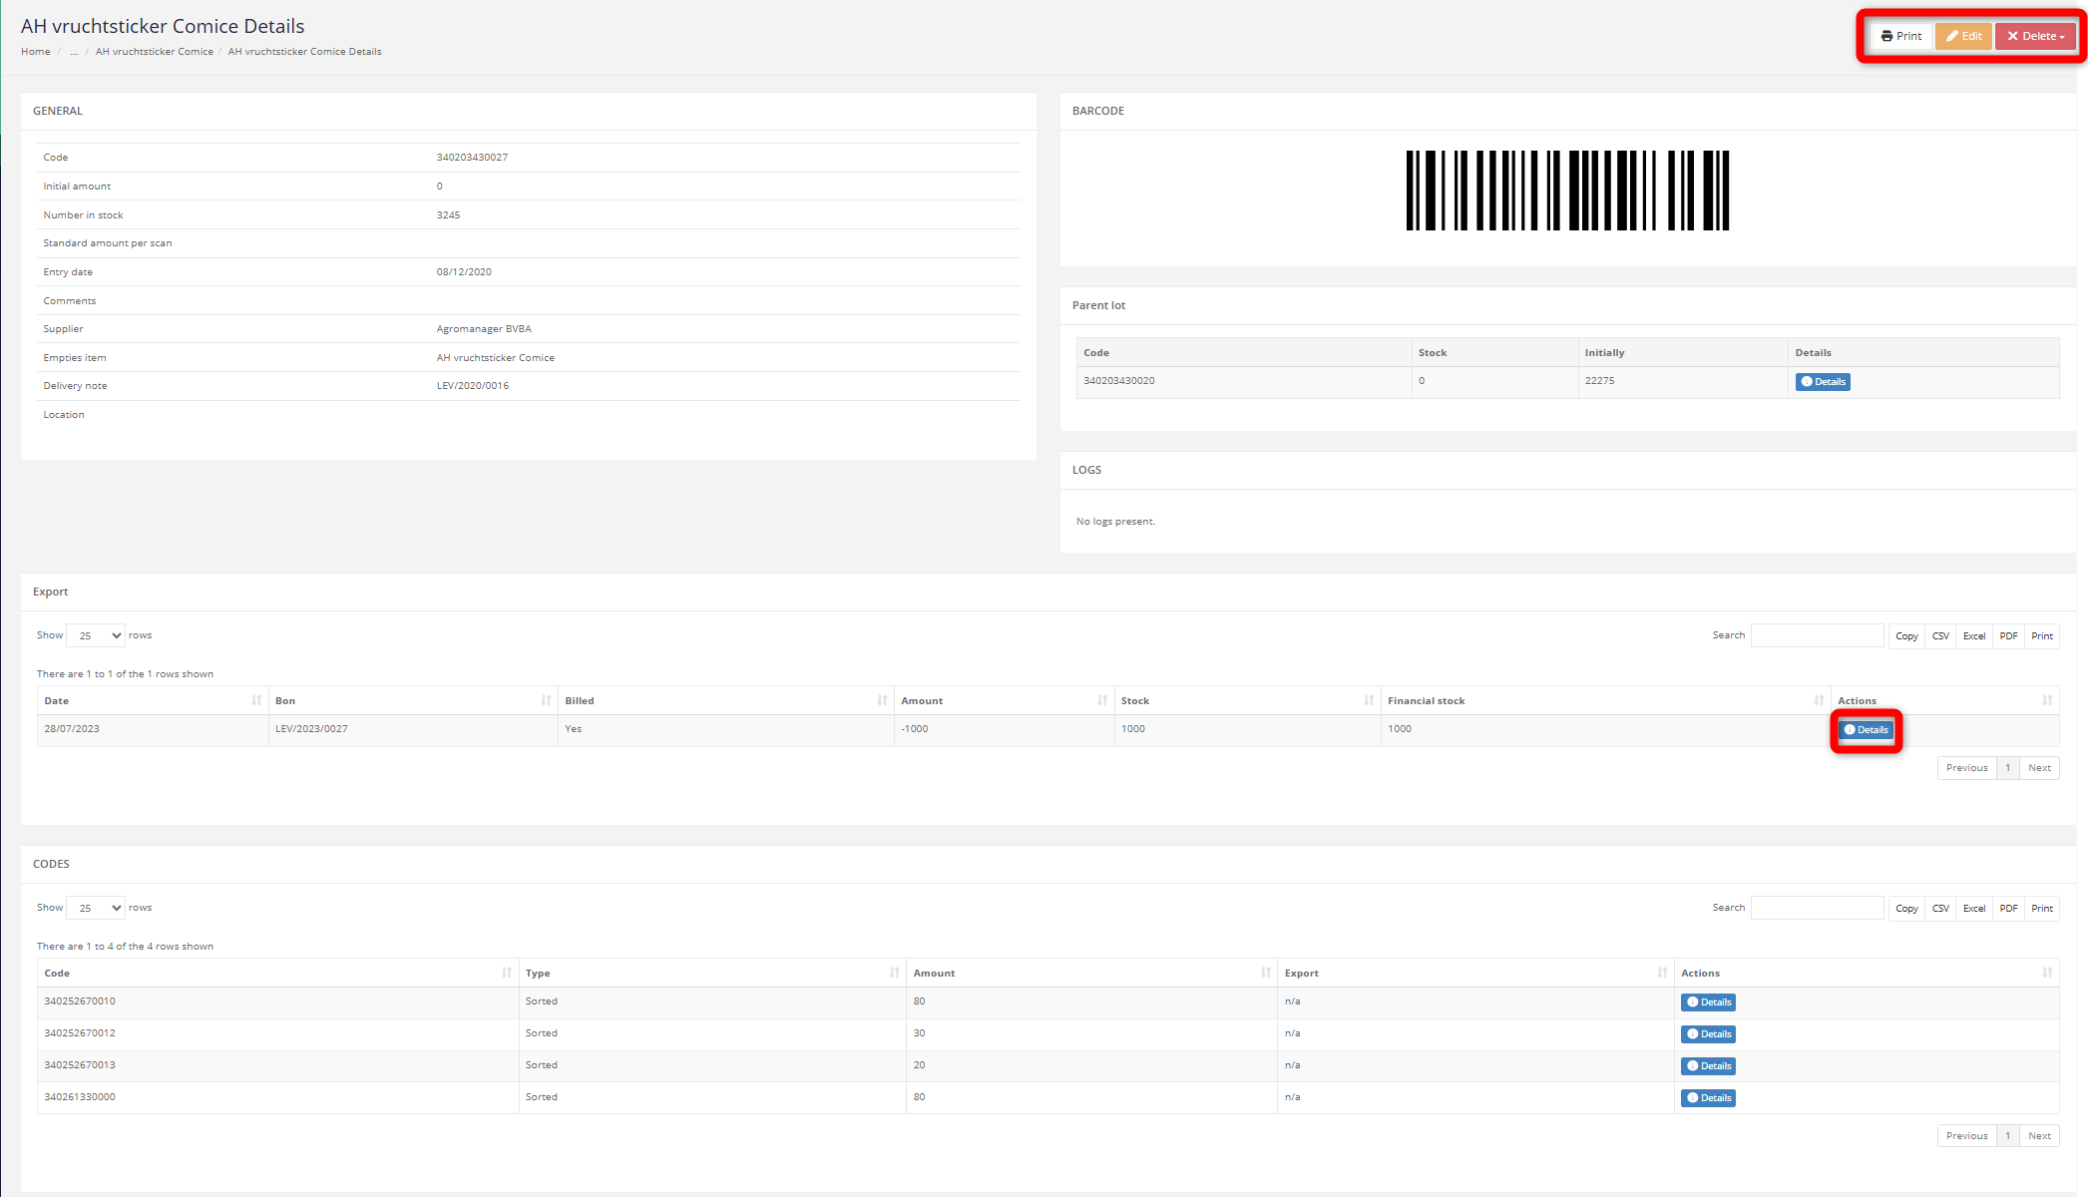2088x1197 pixels.
Task: Focus the Codes table search field
Action: coord(1817,908)
